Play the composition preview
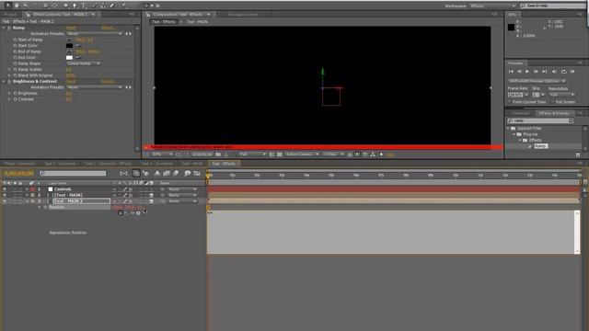 click(x=527, y=72)
